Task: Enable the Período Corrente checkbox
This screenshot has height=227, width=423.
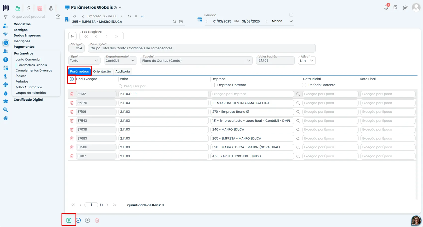Action: tap(304, 85)
